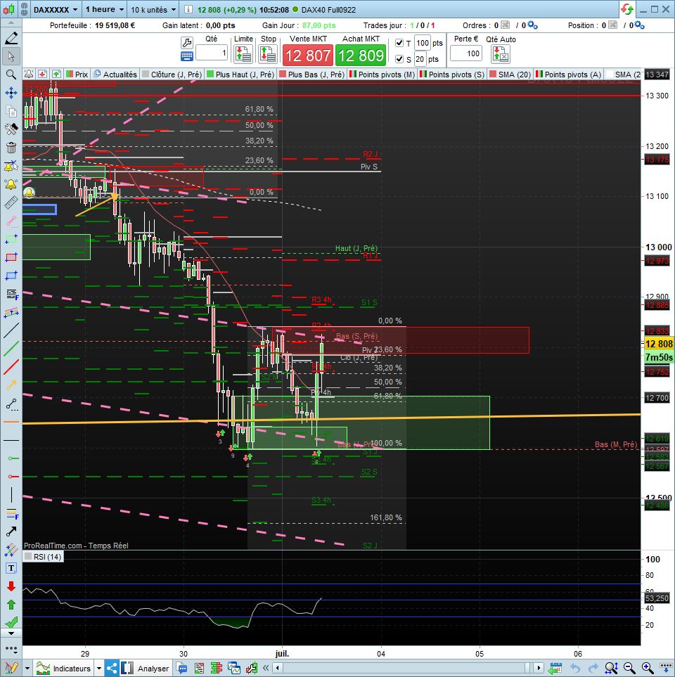This screenshot has width=675, height=677.
Task: Select the Fibonacci text lines tool
Action: [x=11, y=294]
